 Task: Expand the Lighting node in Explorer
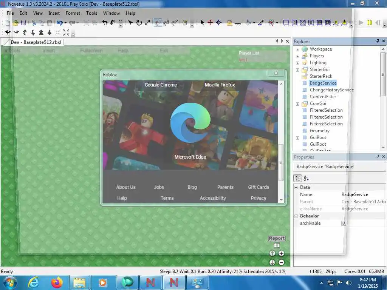(298, 63)
